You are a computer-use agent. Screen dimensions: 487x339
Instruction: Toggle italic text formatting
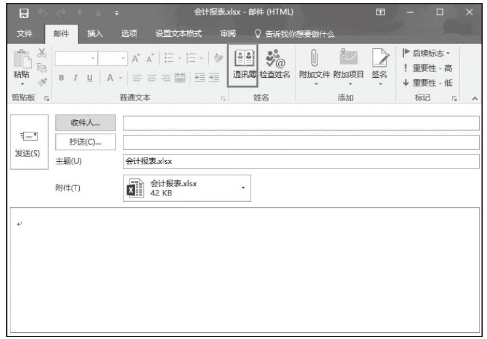76,77
